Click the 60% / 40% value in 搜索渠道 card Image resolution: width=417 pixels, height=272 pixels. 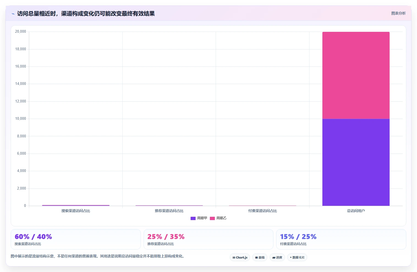tap(33, 237)
